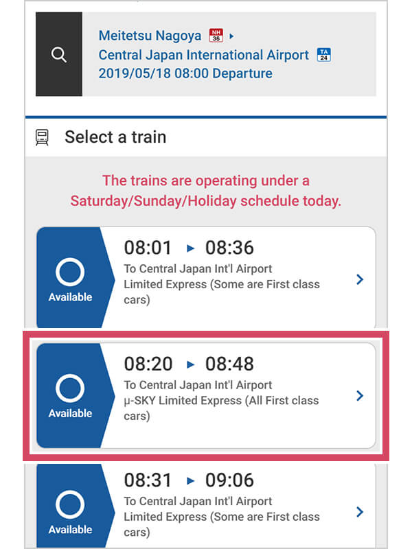This screenshot has width=412, height=549.
Task: Click the blue arrow between 08:01 and 08:36
Action: point(190,248)
